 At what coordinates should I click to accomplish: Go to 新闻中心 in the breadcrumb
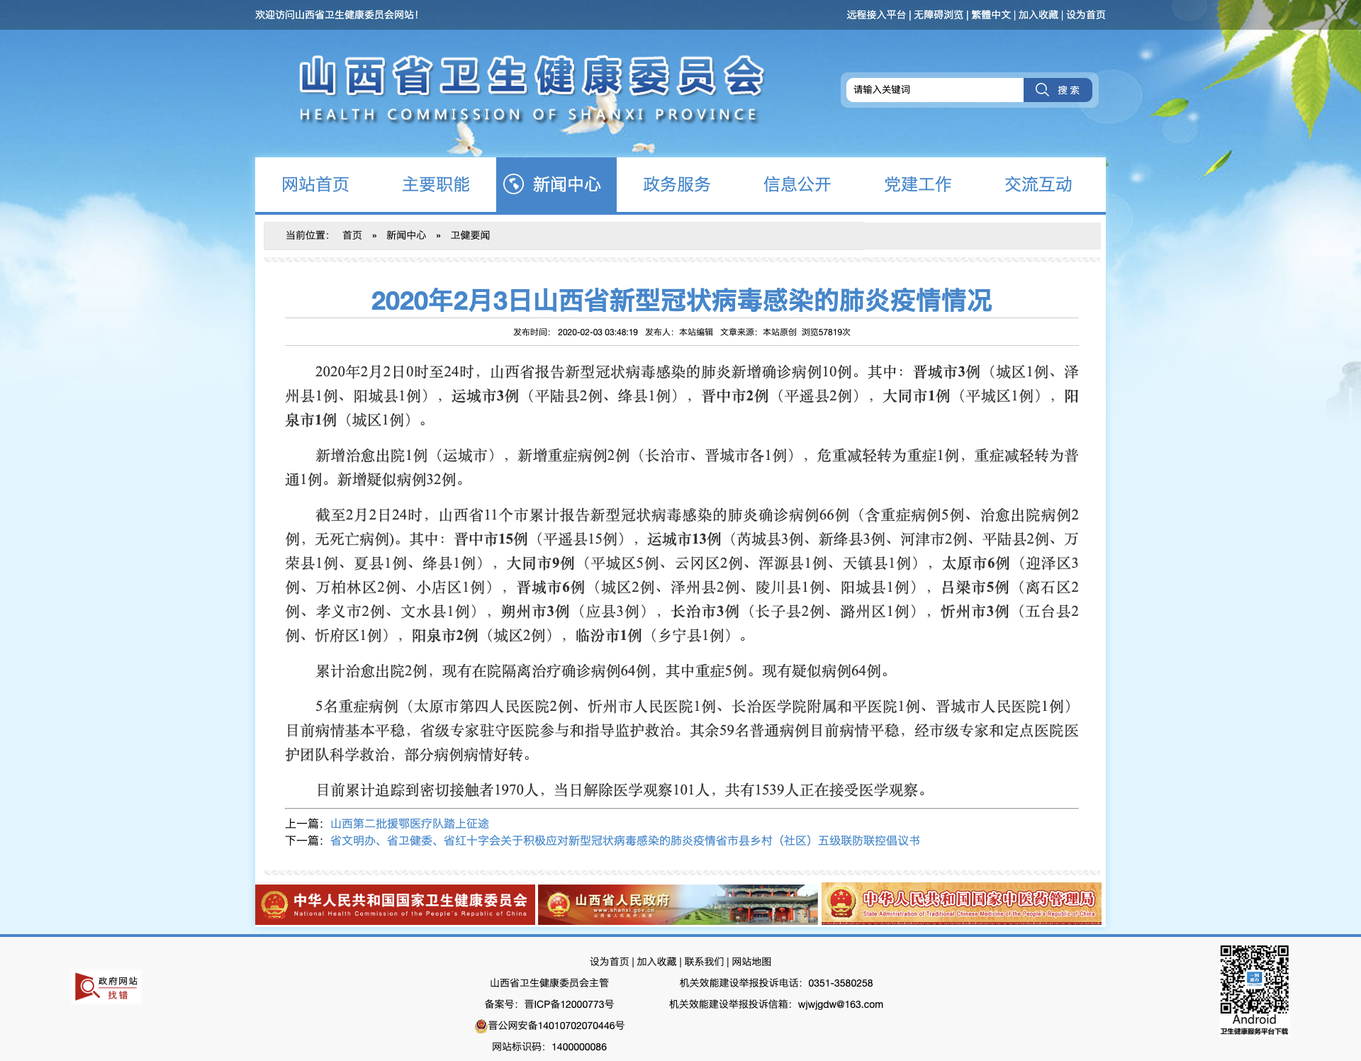point(406,235)
